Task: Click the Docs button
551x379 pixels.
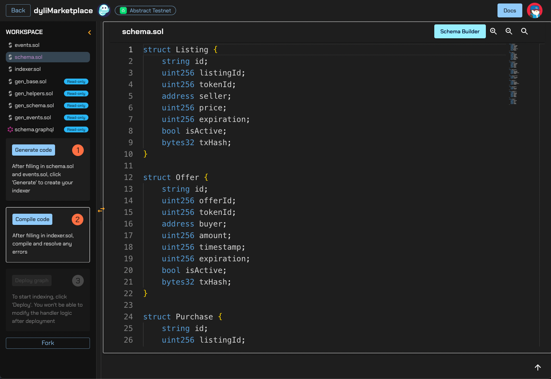Action: 510,10
